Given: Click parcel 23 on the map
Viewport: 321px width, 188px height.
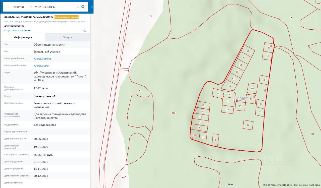Looking at the screenshot, I should point(227,109).
